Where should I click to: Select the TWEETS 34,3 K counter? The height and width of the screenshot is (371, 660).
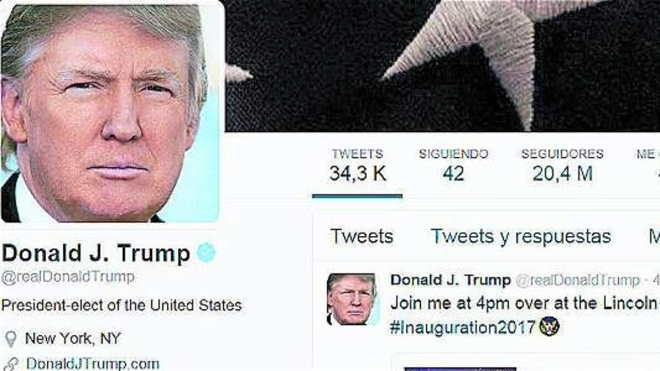(x=358, y=165)
